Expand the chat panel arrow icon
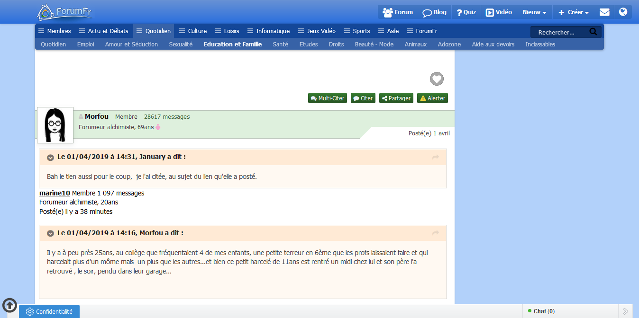The width and height of the screenshot is (639, 318). pos(626,311)
